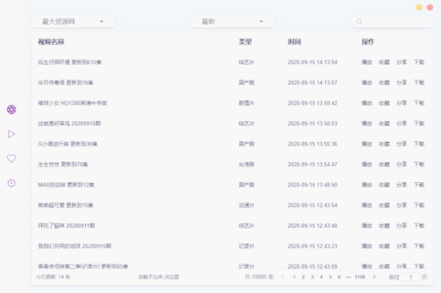Viewport: 441px width, 293px height.
Task: Favorite the 20200910期 row with 收藏
Action: pyautogui.click(x=384, y=123)
